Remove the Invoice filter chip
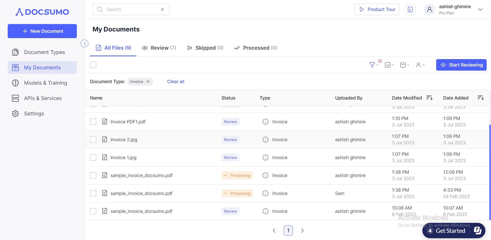The image size is (491, 240). tap(148, 82)
